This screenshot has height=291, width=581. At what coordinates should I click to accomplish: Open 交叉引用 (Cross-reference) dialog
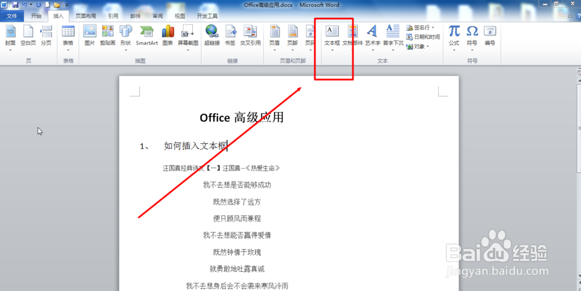point(250,35)
